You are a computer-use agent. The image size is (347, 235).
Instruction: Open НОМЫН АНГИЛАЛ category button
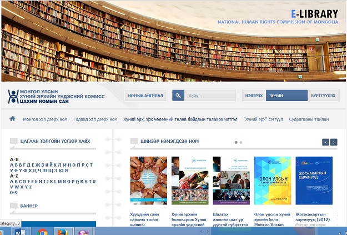click(x=145, y=96)
